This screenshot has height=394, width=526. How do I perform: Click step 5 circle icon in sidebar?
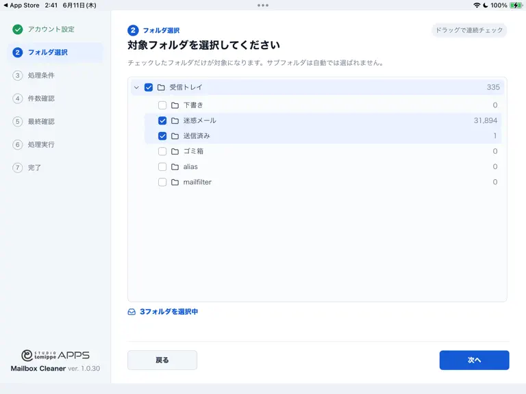[x=17, y=122]
